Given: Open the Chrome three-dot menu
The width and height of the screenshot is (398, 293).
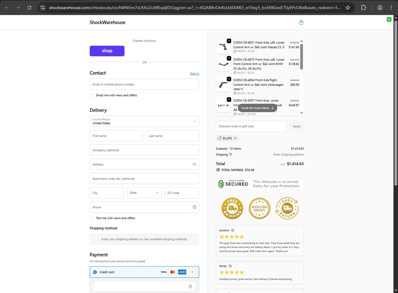Looking at the screenshot, I should click(391, 8).
